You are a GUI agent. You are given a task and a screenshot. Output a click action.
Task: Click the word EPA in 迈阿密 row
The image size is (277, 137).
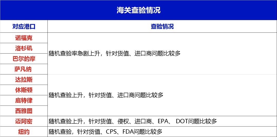point(163,121)
